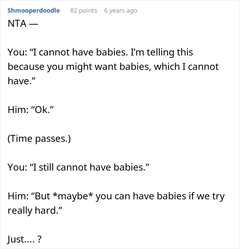Click the word "passes.)" in the comment
The height and width of the screenshot is (249, 240).
point(53,139)
